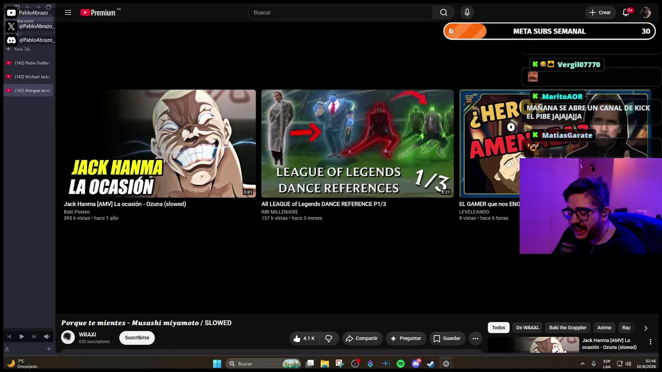Image resolution: width=662 pixels, height=372 pixels.
Task: Open Steam from the taskbar
Action: click(430, 364)
